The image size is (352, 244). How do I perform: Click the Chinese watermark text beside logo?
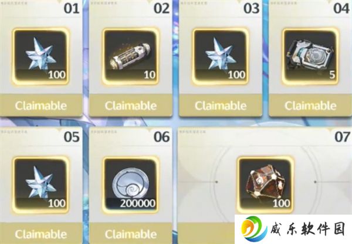(x=307, y=229)
